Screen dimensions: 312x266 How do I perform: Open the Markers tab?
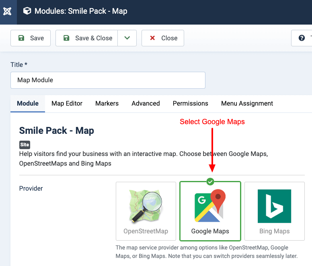(x=107, y=104)
